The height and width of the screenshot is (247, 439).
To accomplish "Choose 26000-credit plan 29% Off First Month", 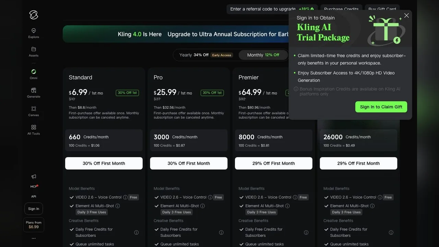I will pos(358,163).
